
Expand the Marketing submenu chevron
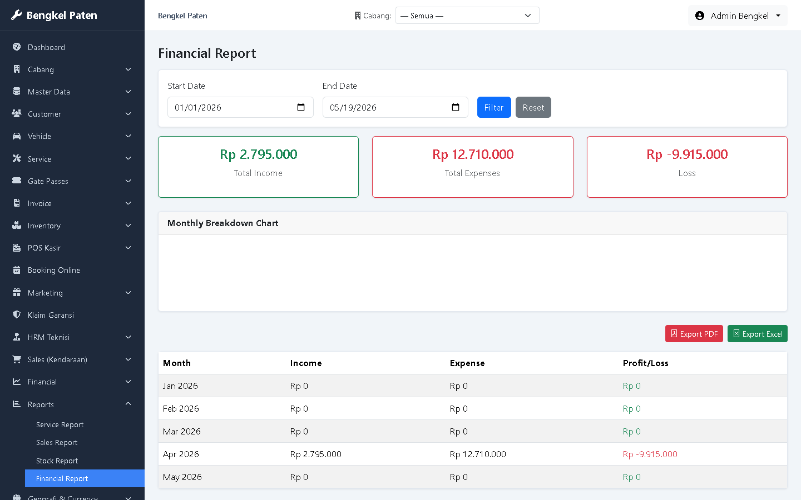coord(128,293)
